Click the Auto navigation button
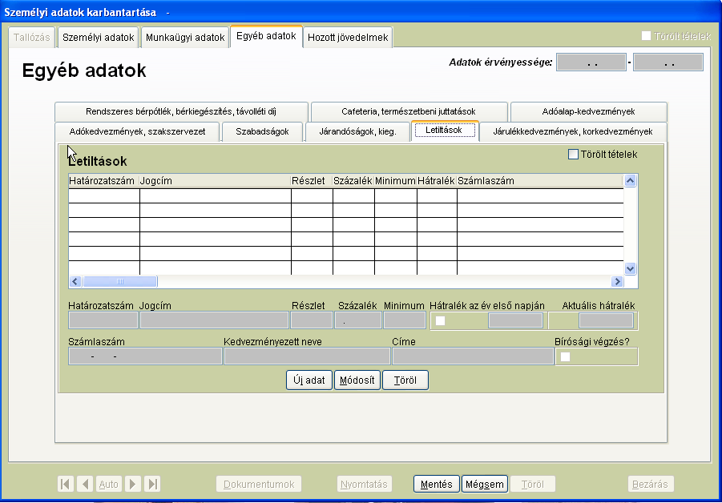722x503 pixels. tap(109, 484)
